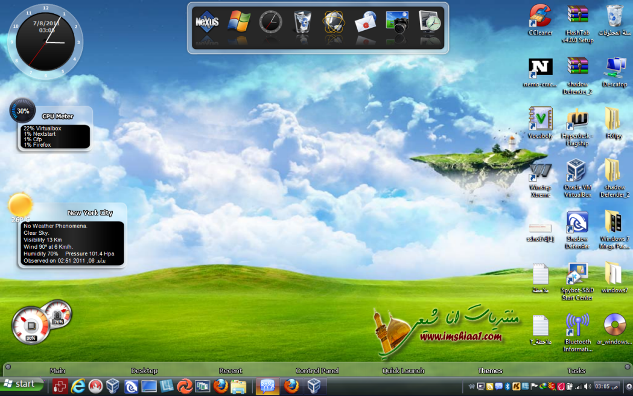Click the large CPU gauge showing 30%

pos(31,326)
